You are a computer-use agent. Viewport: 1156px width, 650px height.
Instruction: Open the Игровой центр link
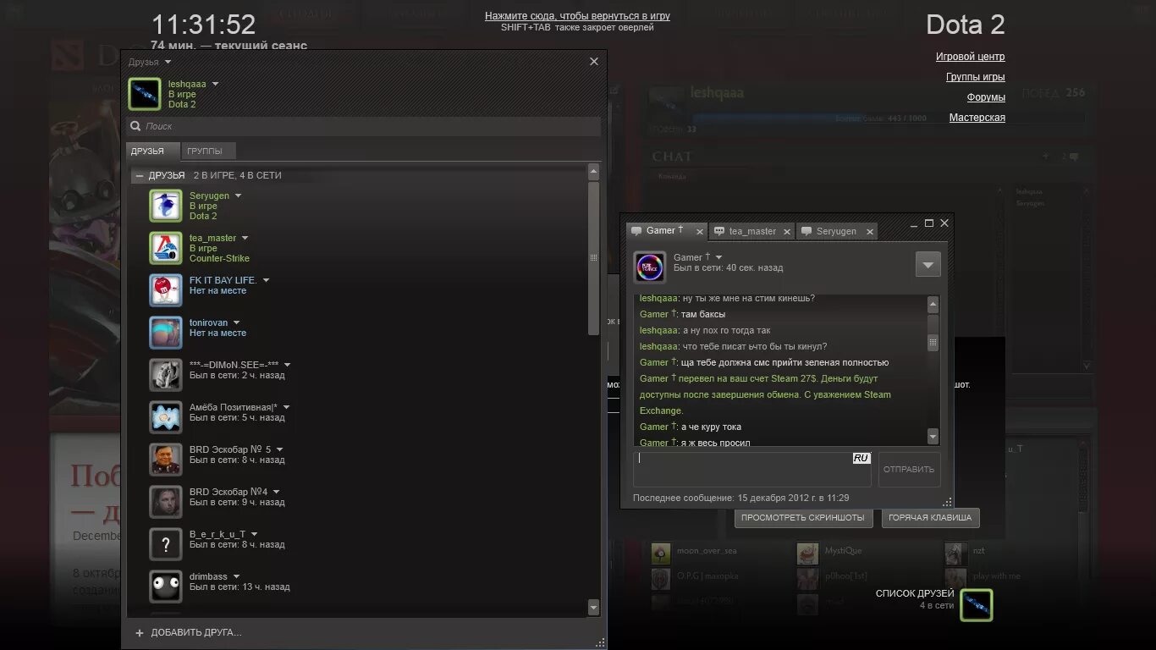pos(970,57)
